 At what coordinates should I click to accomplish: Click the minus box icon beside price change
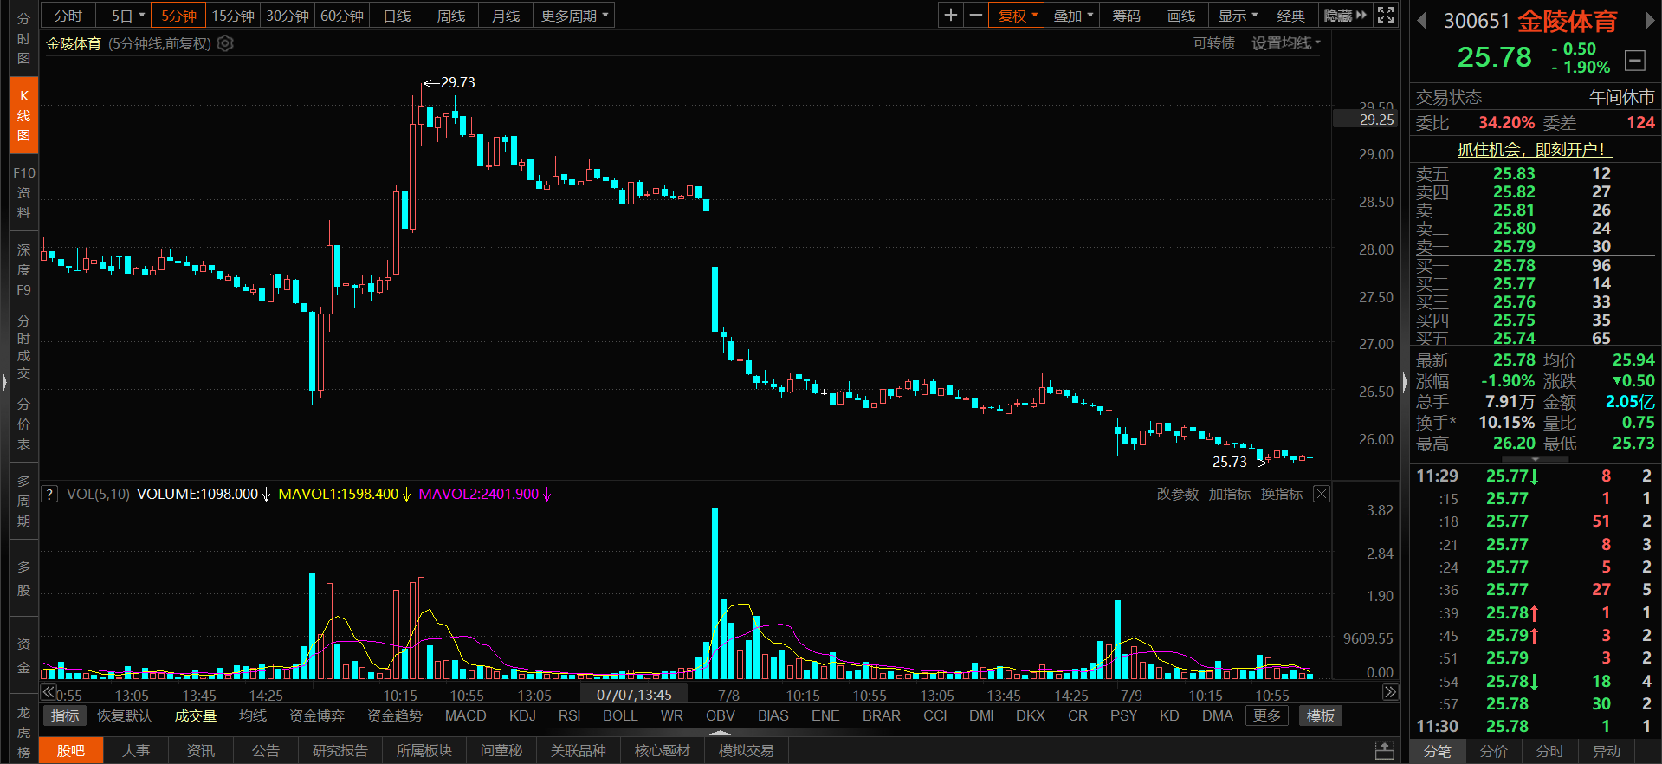pos(1635,60)
